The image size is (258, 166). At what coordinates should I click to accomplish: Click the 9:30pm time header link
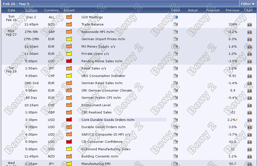point(31,10)
